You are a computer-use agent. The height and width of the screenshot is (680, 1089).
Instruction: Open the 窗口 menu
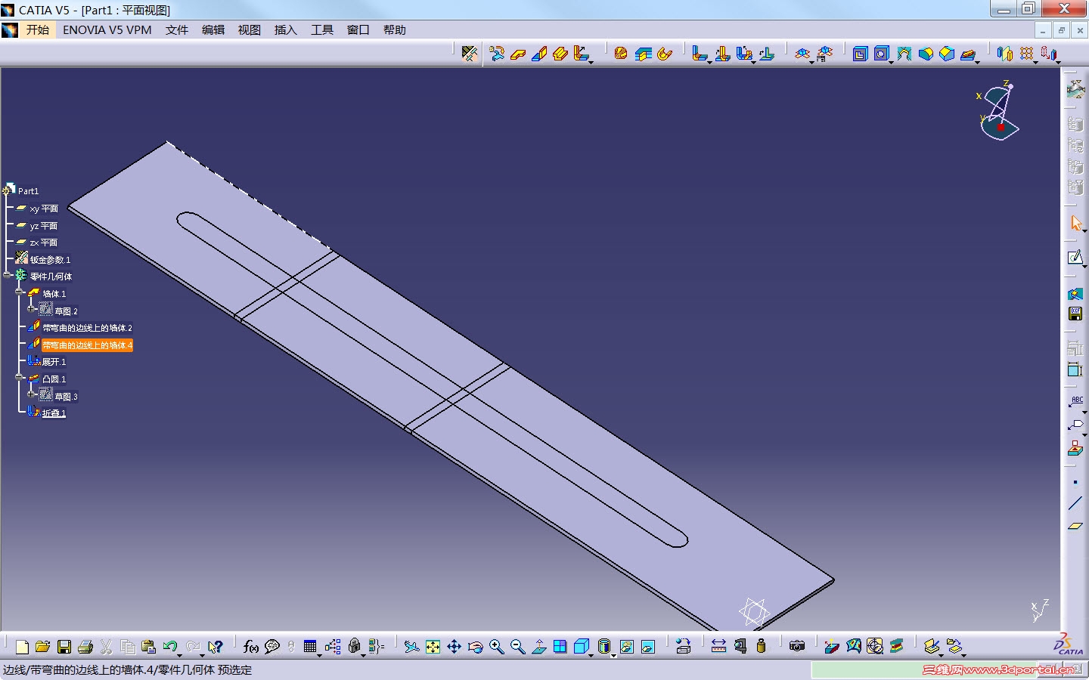(x=358, y=30)
